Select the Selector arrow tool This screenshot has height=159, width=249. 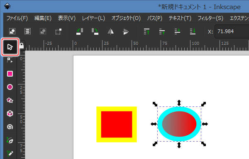click(x=10, y=47)
